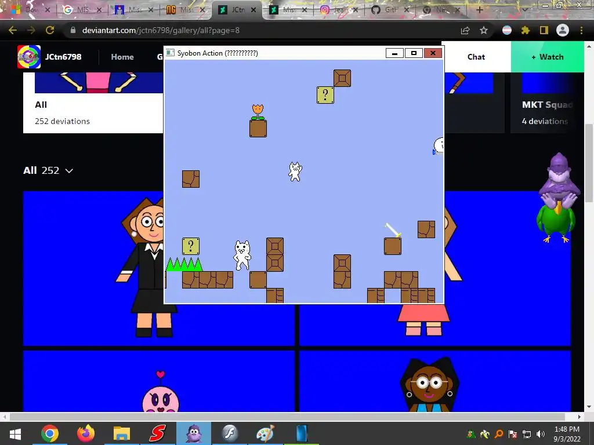Switch to the Instagram tab
The height and width of the screenshot is (445, 594).
[339, 10]
